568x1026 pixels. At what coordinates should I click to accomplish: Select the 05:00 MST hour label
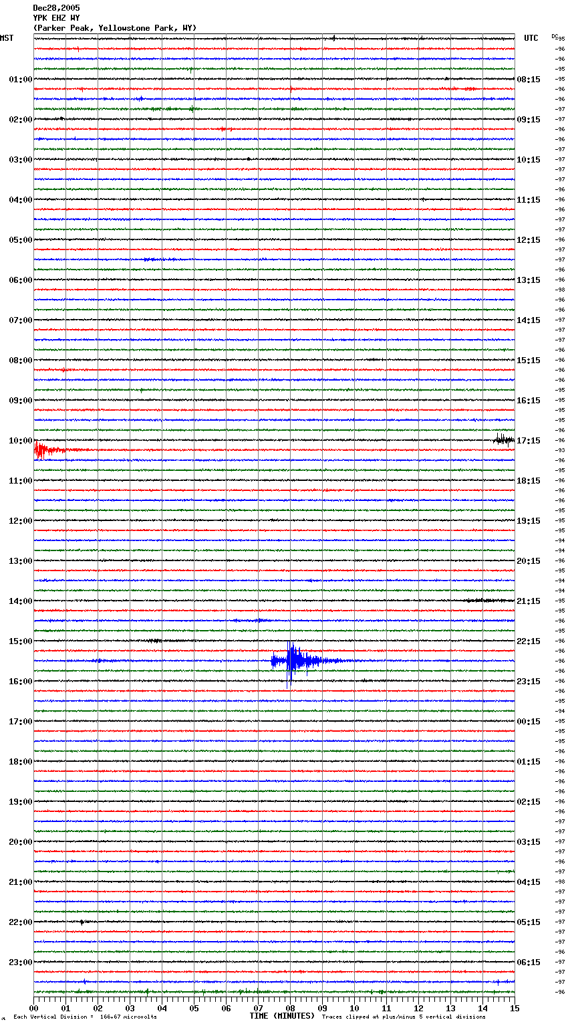pos(21,240)
